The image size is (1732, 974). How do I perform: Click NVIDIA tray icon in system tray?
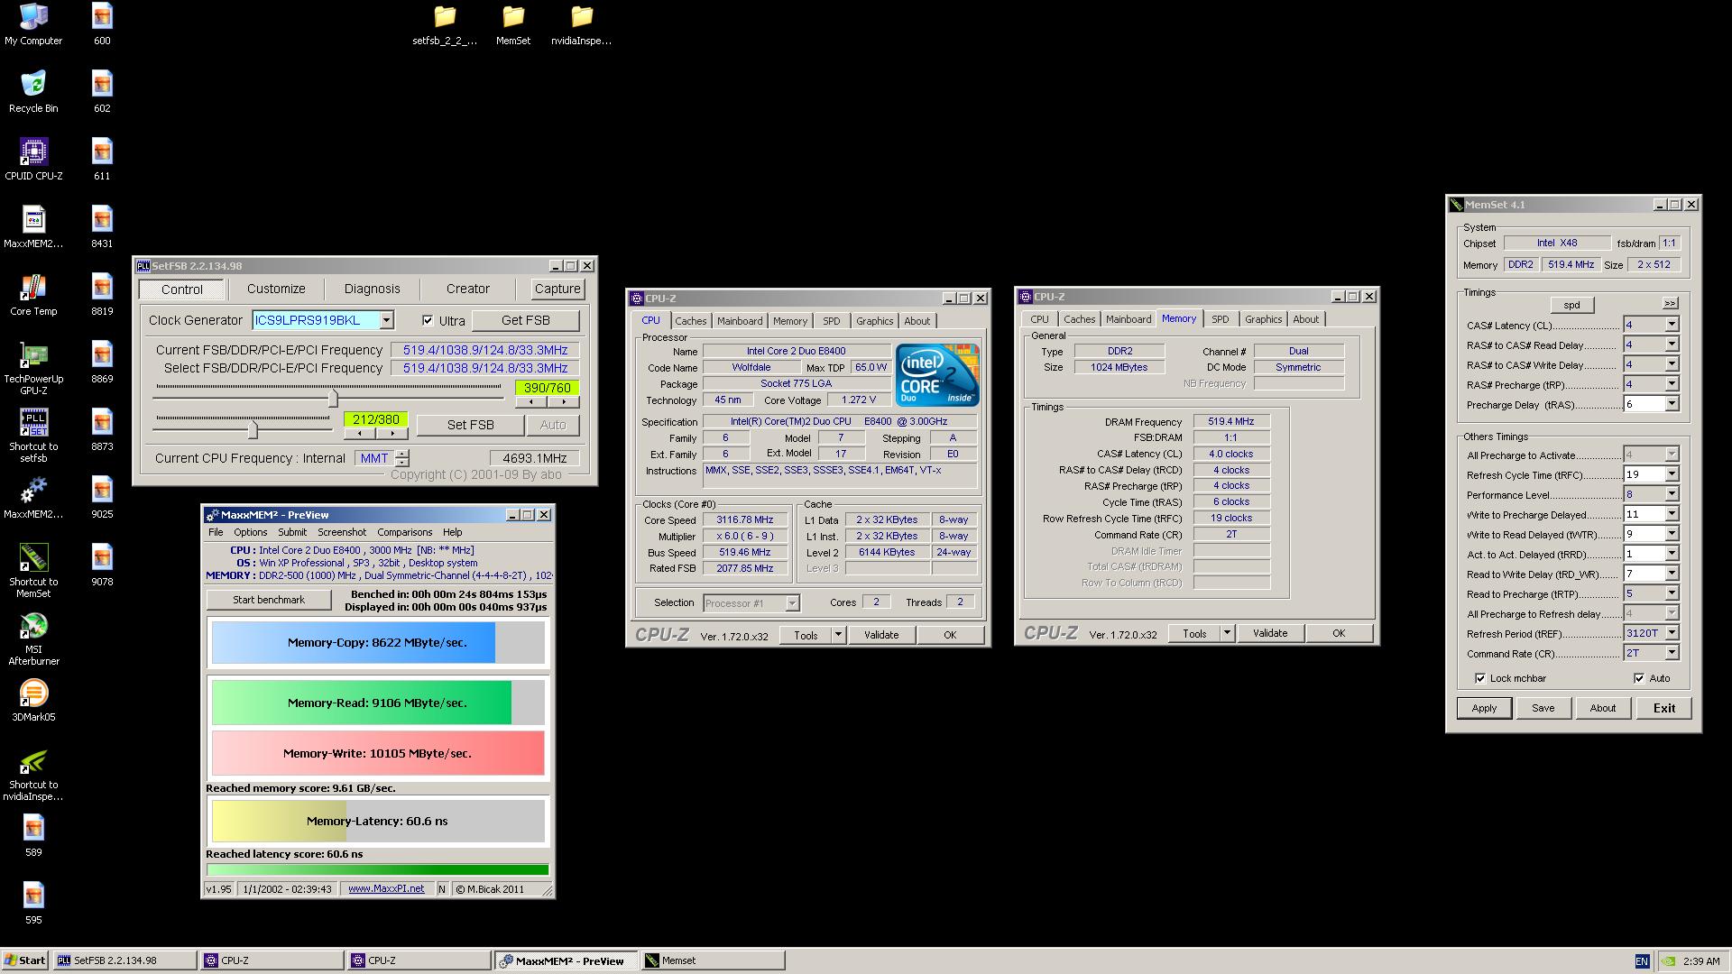[x=1669, y=961]
